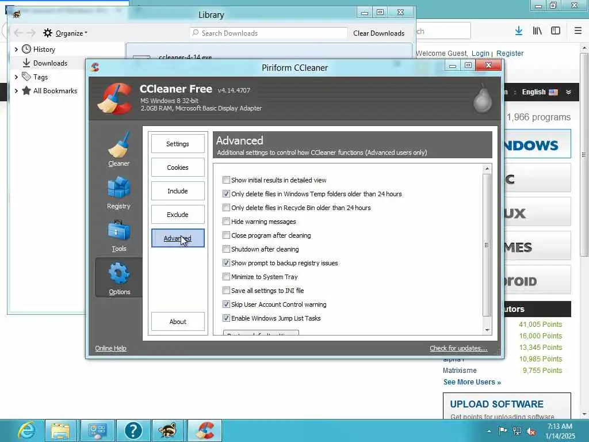The image size is (589, 442).
Task: Uncheck Show prompt to backup registry issues
Action: [x=226, y=262]
